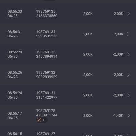Click the 2,00K amount on row 193769131
This screenshot has width=136, height=136.
pyautogui.click(x=88, y=95)
